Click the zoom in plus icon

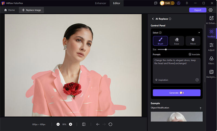(71, 124)
